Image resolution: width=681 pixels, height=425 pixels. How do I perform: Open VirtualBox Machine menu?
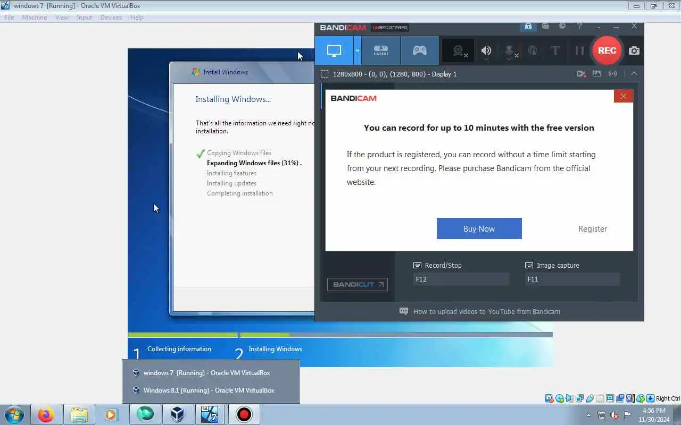(35, 18)
